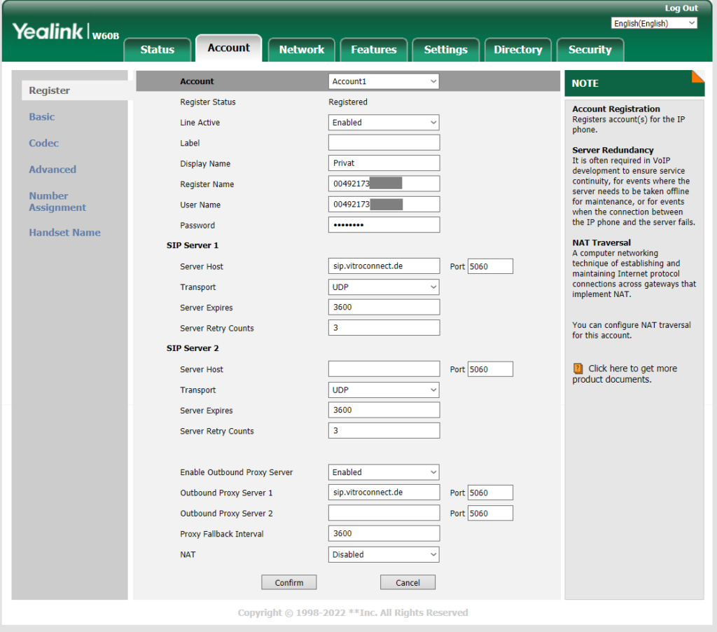
Task: Click SIP Server 1 Server Retry Counts field
Action: click(384, 328)
